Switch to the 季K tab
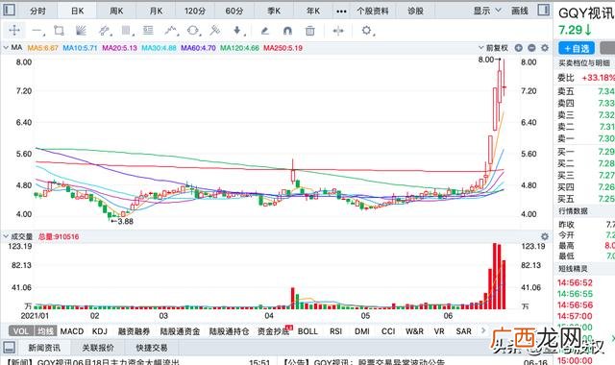 coord(274,11)
